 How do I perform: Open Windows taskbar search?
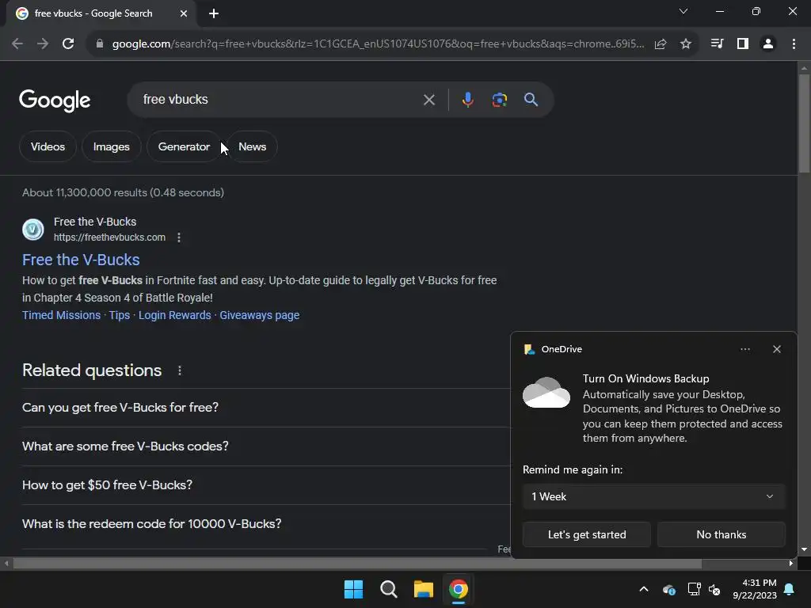388,589
